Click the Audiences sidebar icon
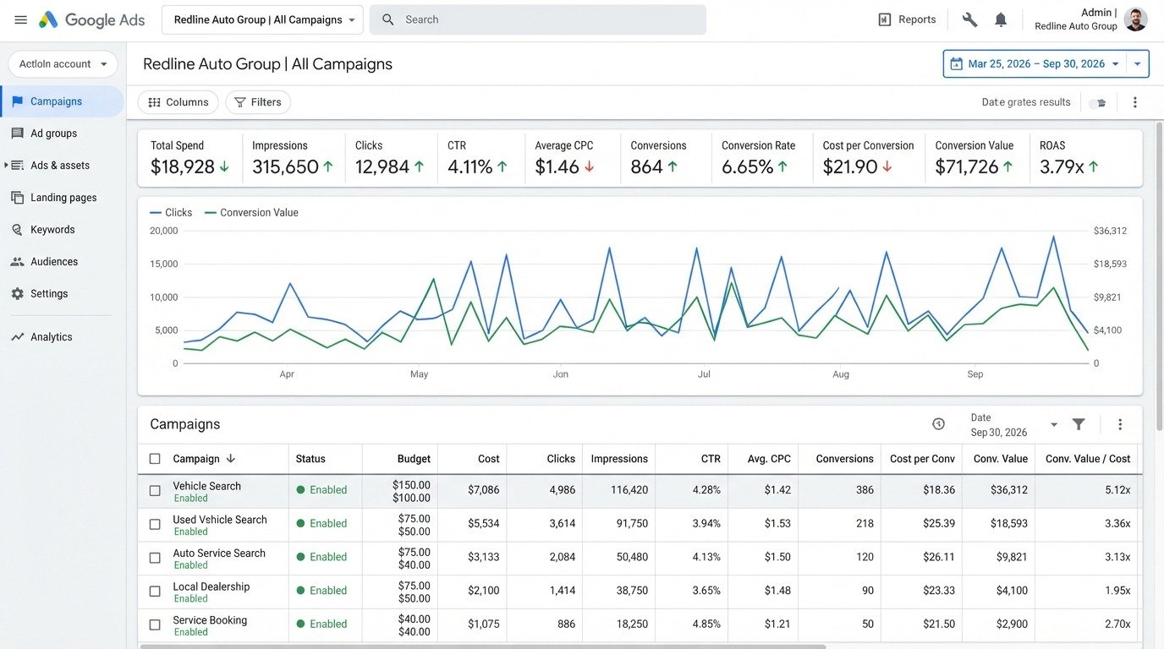This screenshot has width=1164, height=649. click(x=17, y=262)
